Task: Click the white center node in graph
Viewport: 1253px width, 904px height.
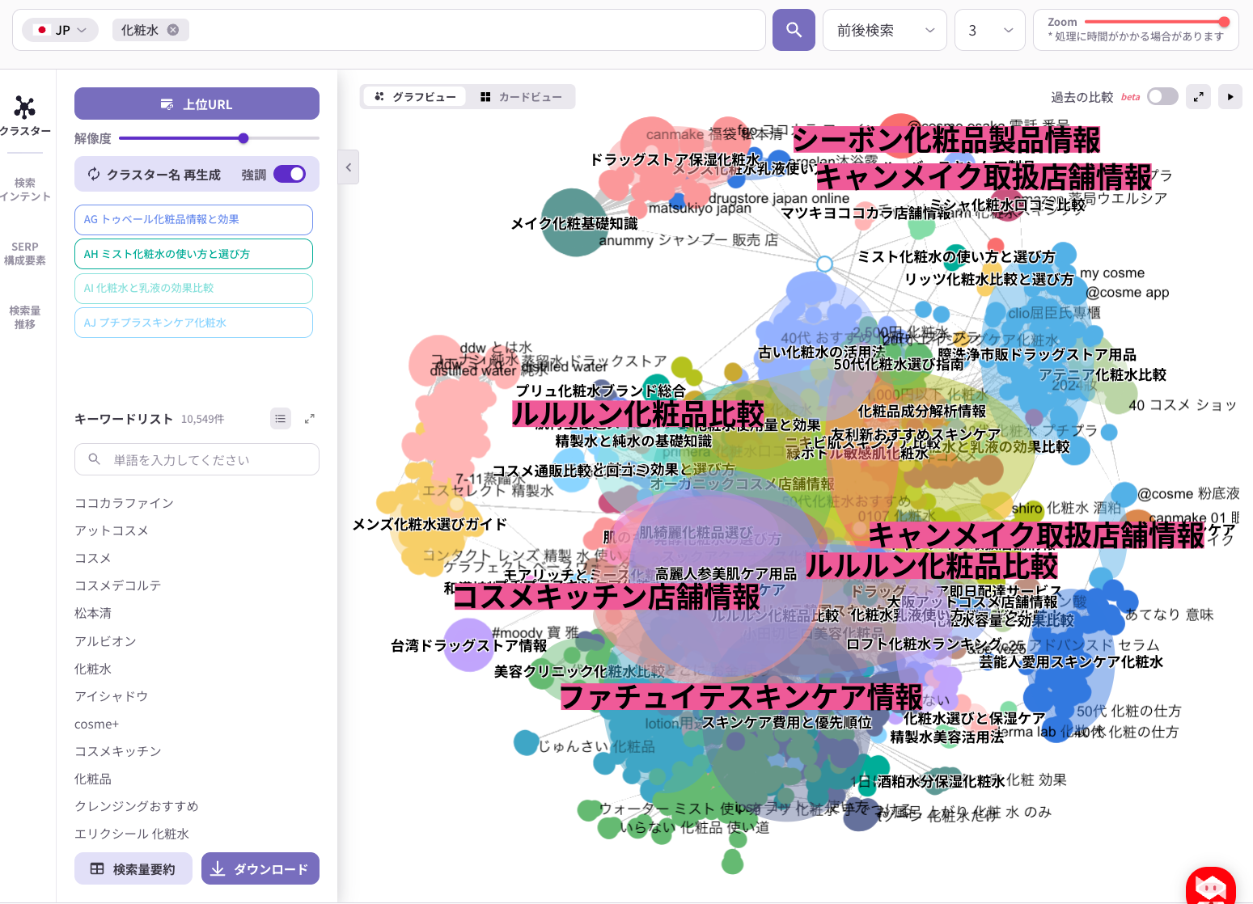Action: 824,264
